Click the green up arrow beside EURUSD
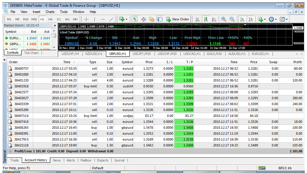The image size is (307, 173). (x=6, y=38)
